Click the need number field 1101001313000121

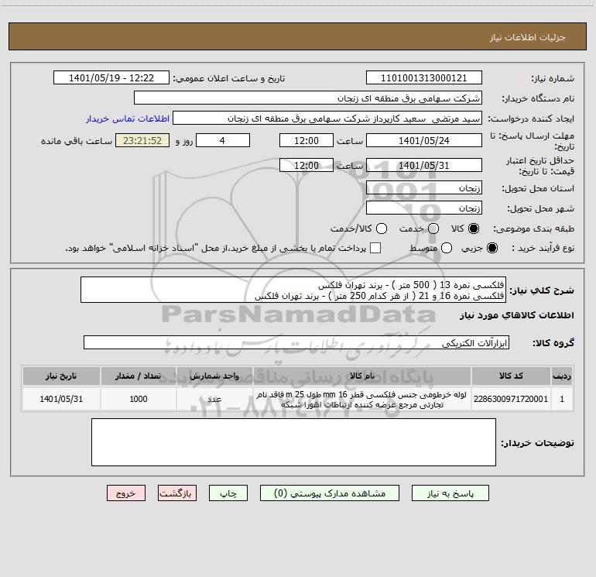tap(424, 78)
